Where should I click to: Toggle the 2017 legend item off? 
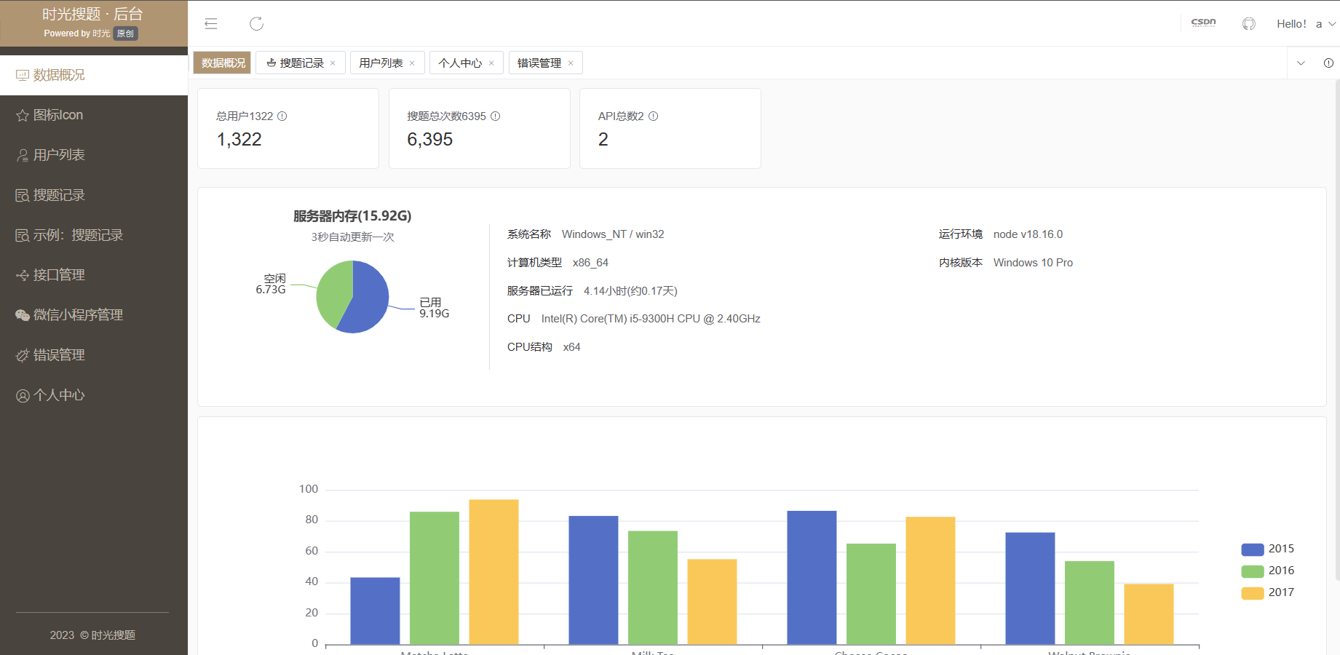tap(1268, 592)
